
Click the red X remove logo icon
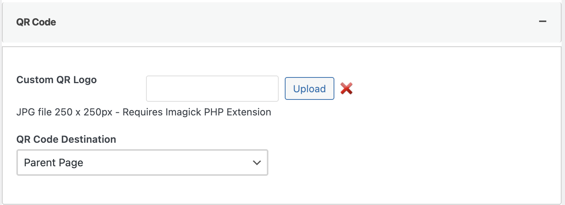[346, 89]
